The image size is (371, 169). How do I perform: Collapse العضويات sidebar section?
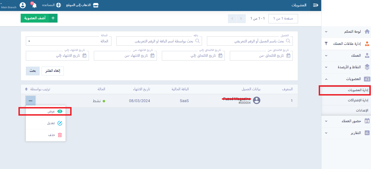click(x=326, y=79)
